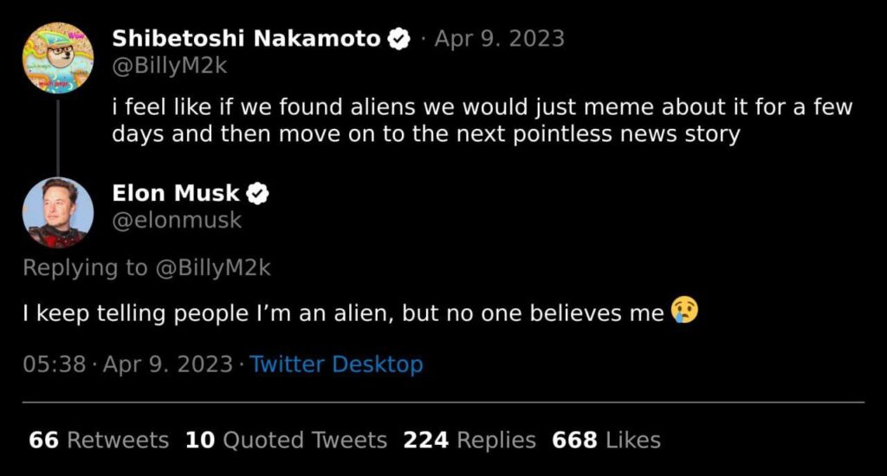
Task: Open the @BillyM2k handle under Shibetoshi Nakamoto
Action: click(x=170, y=66)
